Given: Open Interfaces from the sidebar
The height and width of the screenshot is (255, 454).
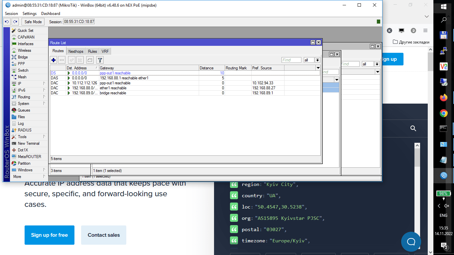Looking at the screenshot, I should point(25,44).
